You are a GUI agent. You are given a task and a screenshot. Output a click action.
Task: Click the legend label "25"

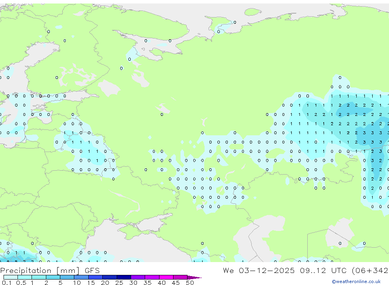(x=119, y=283)
